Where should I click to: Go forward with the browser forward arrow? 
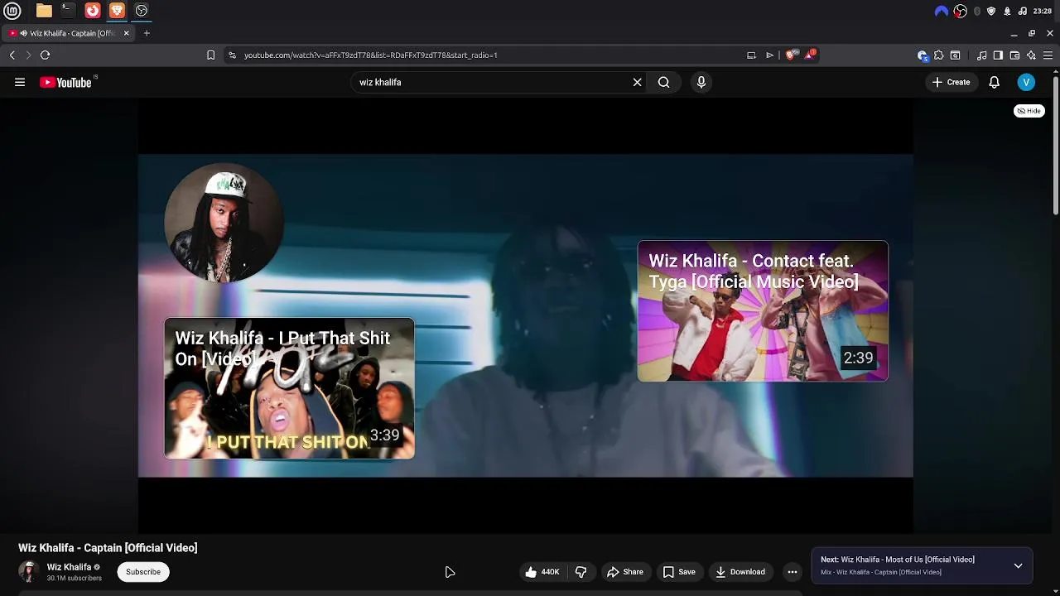[28, 55]
